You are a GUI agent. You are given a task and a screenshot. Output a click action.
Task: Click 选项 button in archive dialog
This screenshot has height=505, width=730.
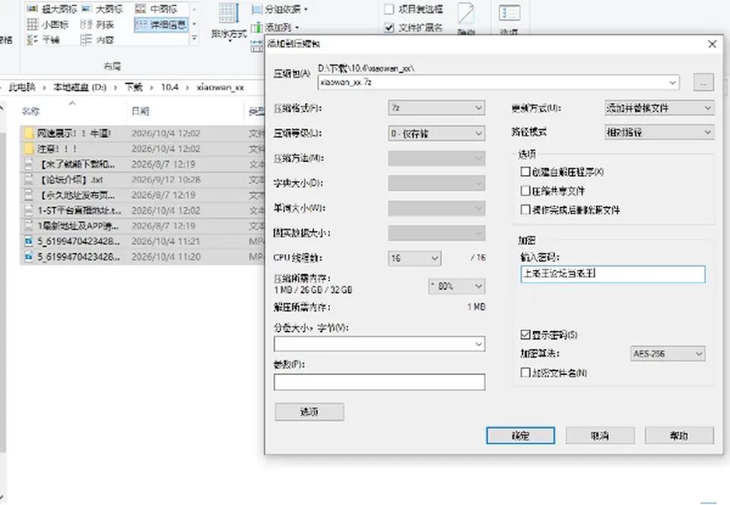click(x=309, y=412)
